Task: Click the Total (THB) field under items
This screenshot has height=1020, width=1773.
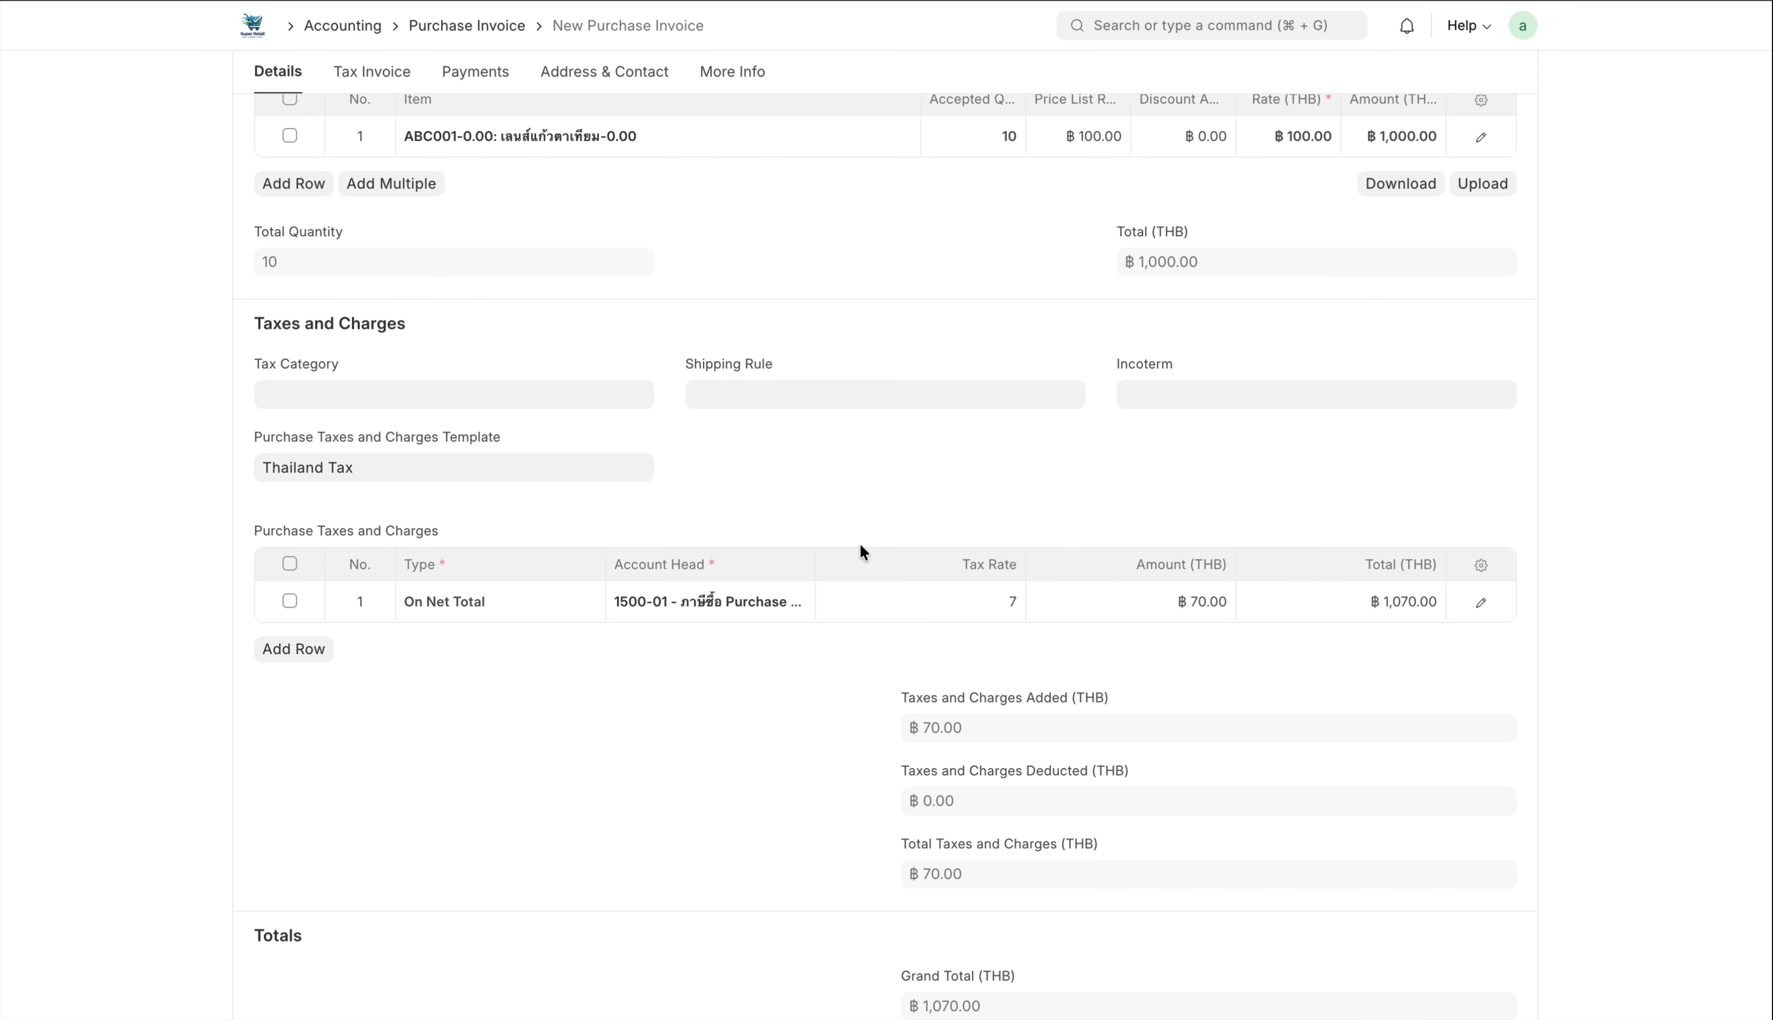Action: (x=1316, y=262)
